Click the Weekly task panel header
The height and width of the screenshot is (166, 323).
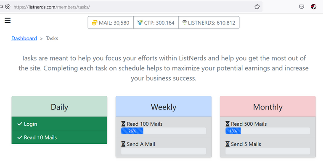pos(164,106)
